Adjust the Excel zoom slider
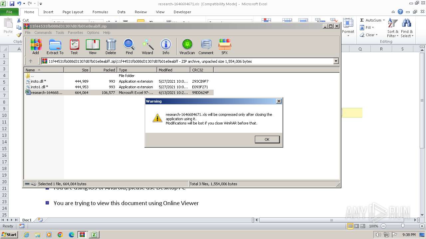This screenshot has width=426, height=239. [x=403, y=226]
